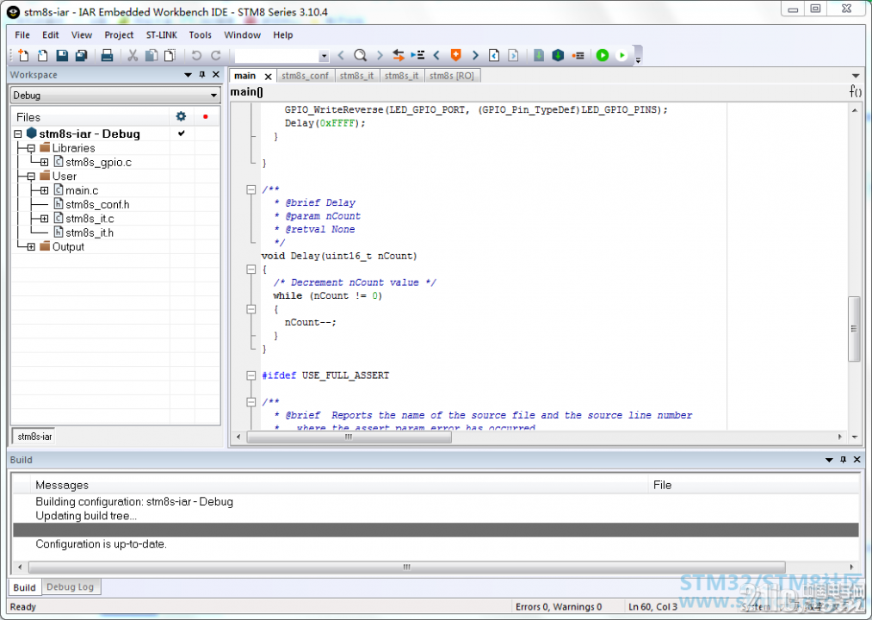This screenshot has width=872, height=620.
Task: Click the editor horizontal scrollbar thumb
Action: 349,437
